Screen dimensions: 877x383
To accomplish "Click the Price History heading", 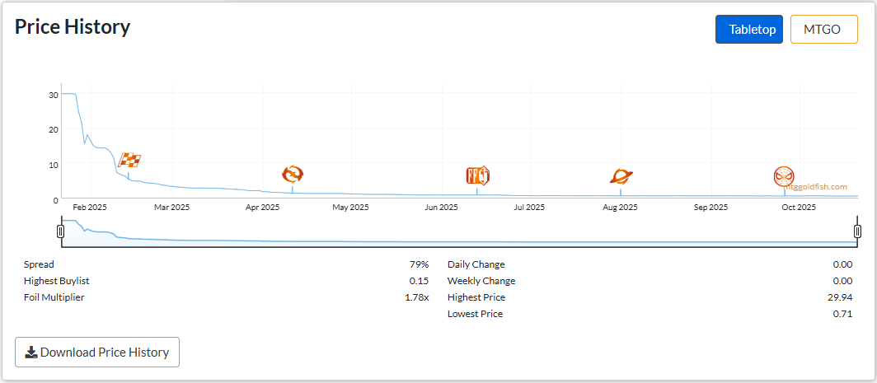I will tap(73, 27).
